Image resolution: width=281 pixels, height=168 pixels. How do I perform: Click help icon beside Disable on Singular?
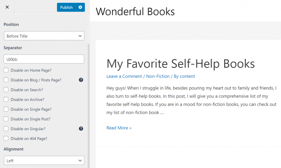(x=81, y=129)
